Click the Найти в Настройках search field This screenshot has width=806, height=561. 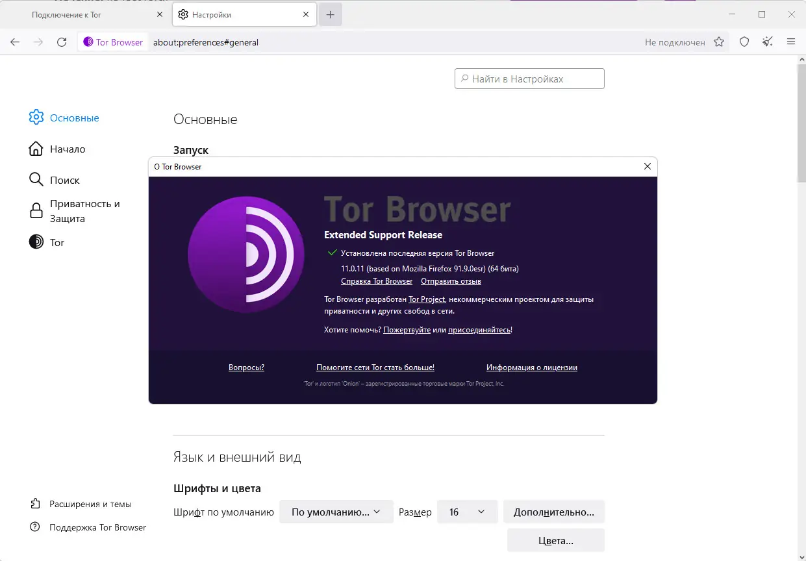pos(529,79)
